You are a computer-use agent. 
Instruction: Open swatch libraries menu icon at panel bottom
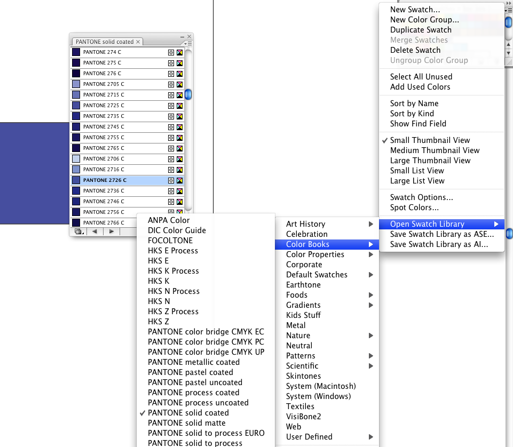[79, 232]
